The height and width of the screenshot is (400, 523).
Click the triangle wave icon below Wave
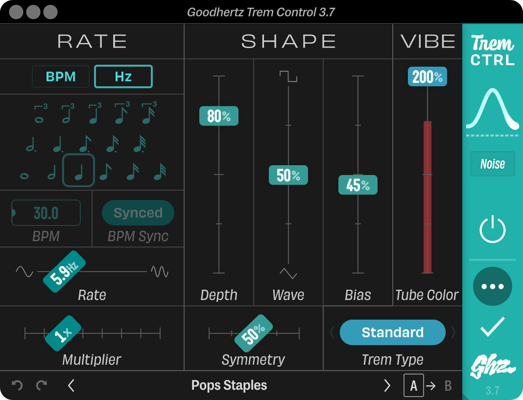click(288, 273)
